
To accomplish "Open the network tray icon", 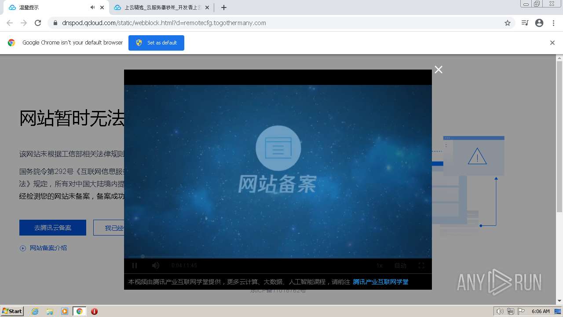I will pos(511,311).
